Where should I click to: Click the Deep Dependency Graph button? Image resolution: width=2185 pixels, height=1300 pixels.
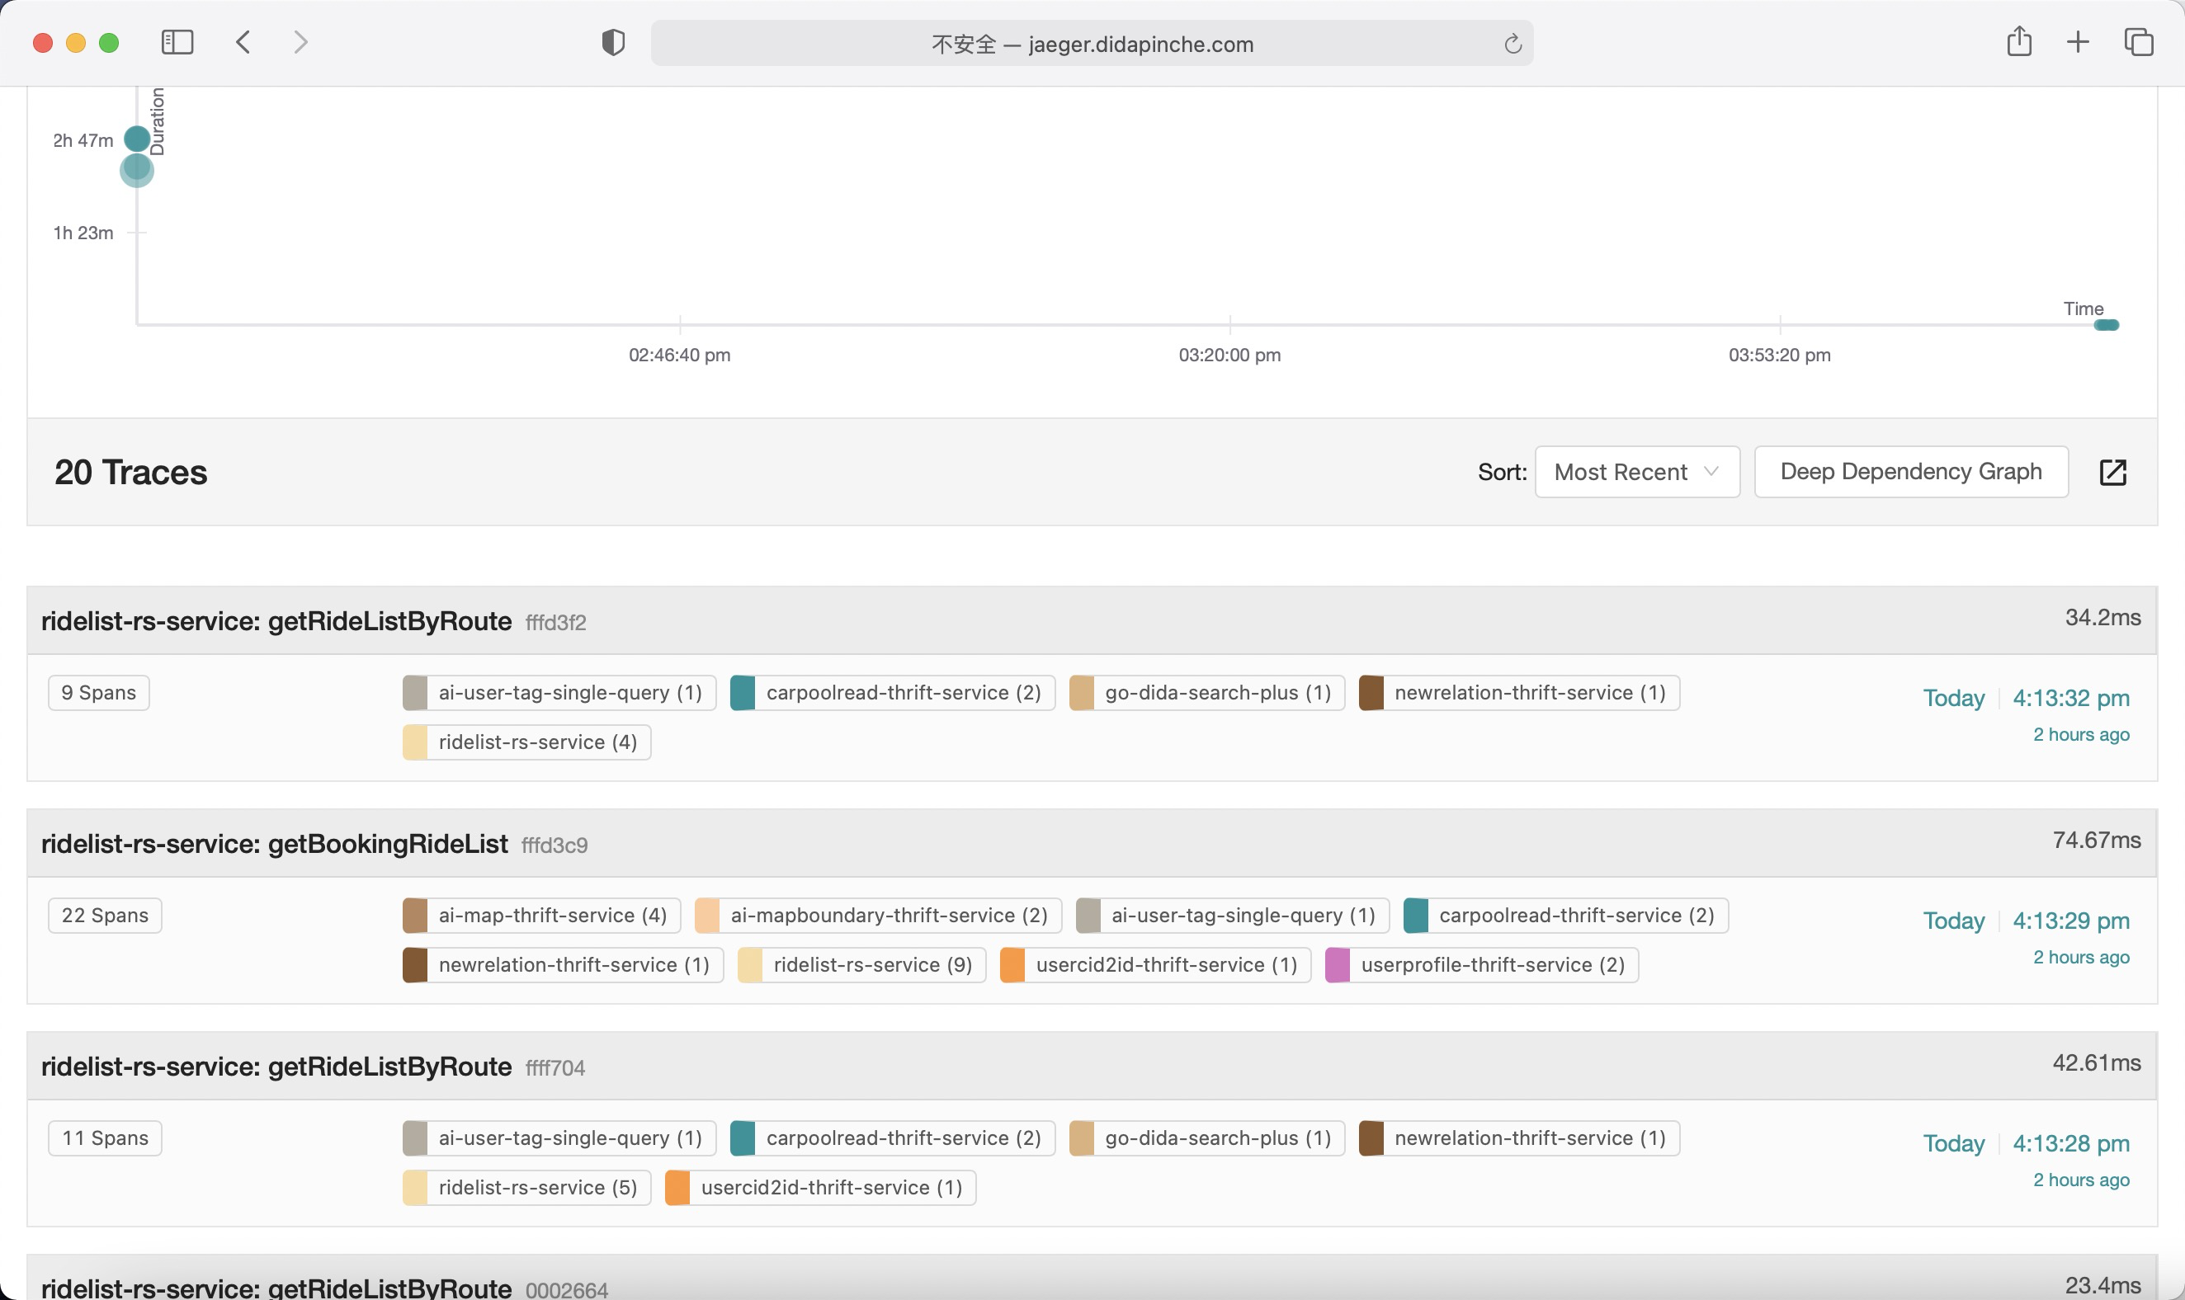1911,472
